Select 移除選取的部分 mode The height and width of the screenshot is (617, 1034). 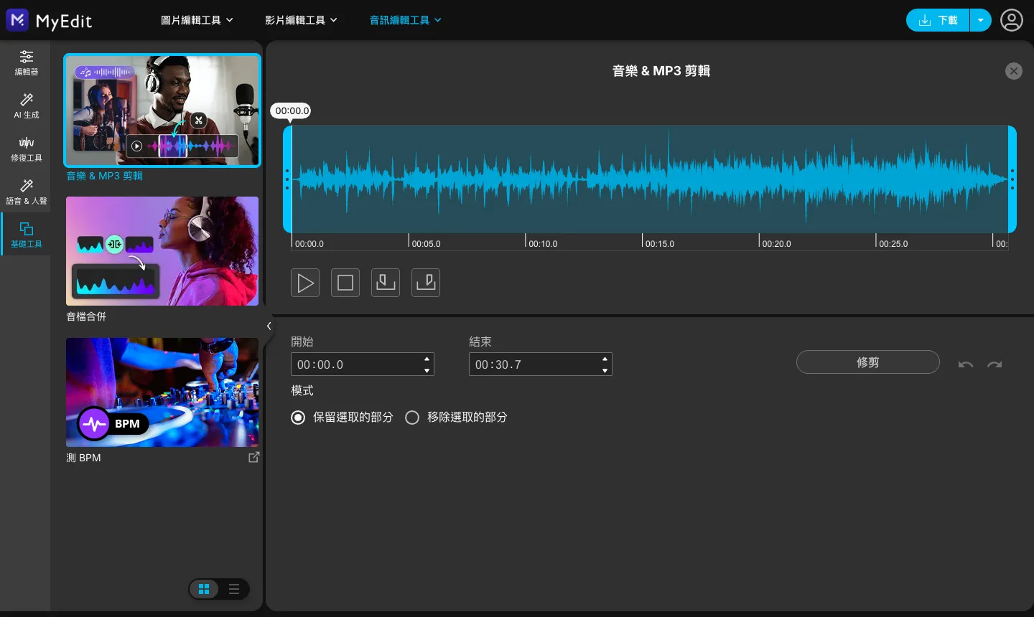(x=412, y=418)
